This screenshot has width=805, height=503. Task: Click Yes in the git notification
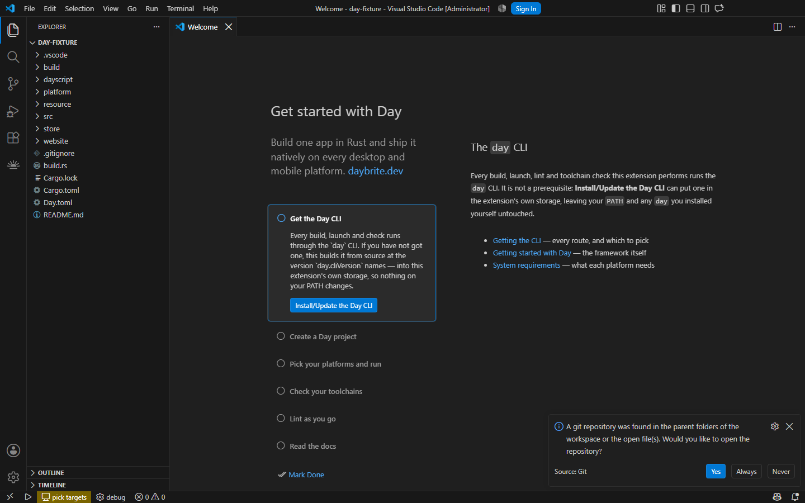click(716, 472)
